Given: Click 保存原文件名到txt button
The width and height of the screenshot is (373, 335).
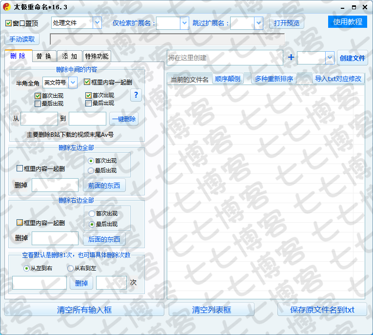Looking at the screenshot, I should [322, 310].
